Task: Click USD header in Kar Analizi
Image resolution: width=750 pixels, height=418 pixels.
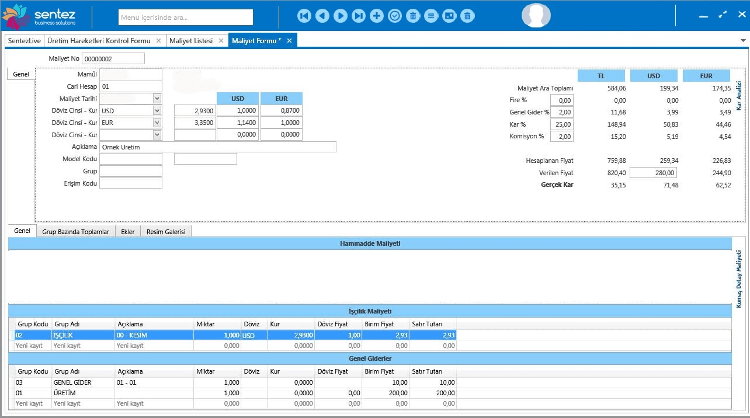Action: [x=654, y=76]
